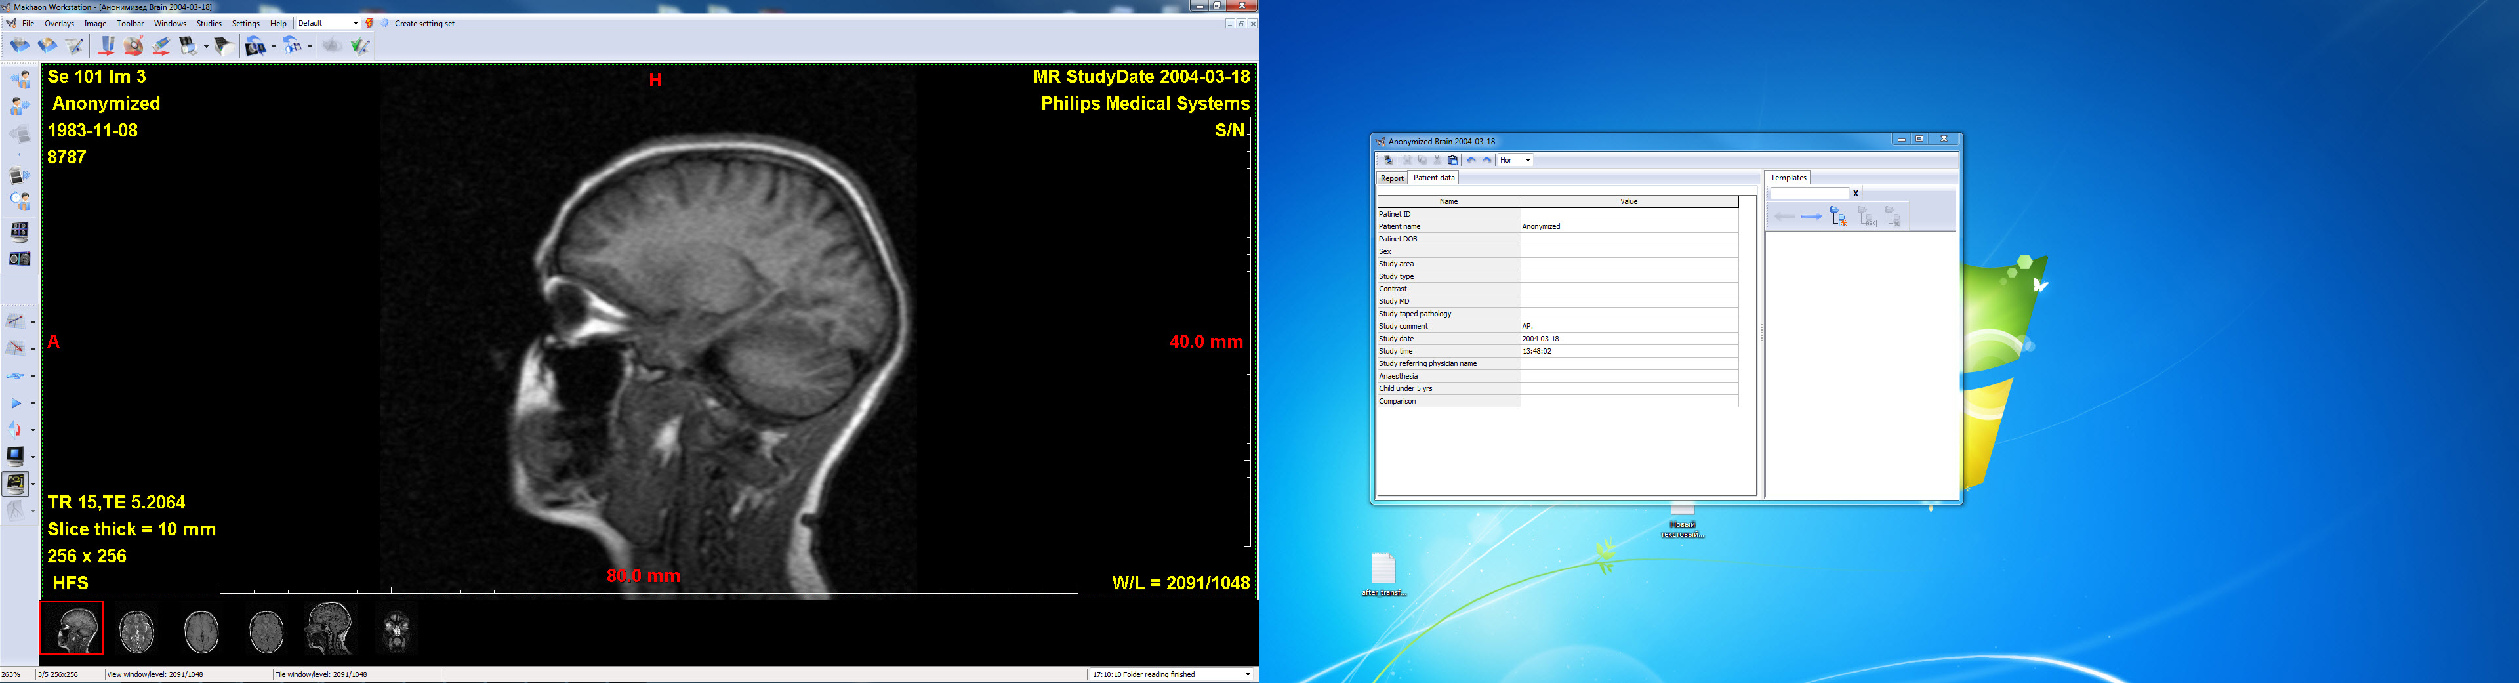This screenshot has height=683, width=2519.
Task: Click the Sex row label
Action: tap(1448, 251)
